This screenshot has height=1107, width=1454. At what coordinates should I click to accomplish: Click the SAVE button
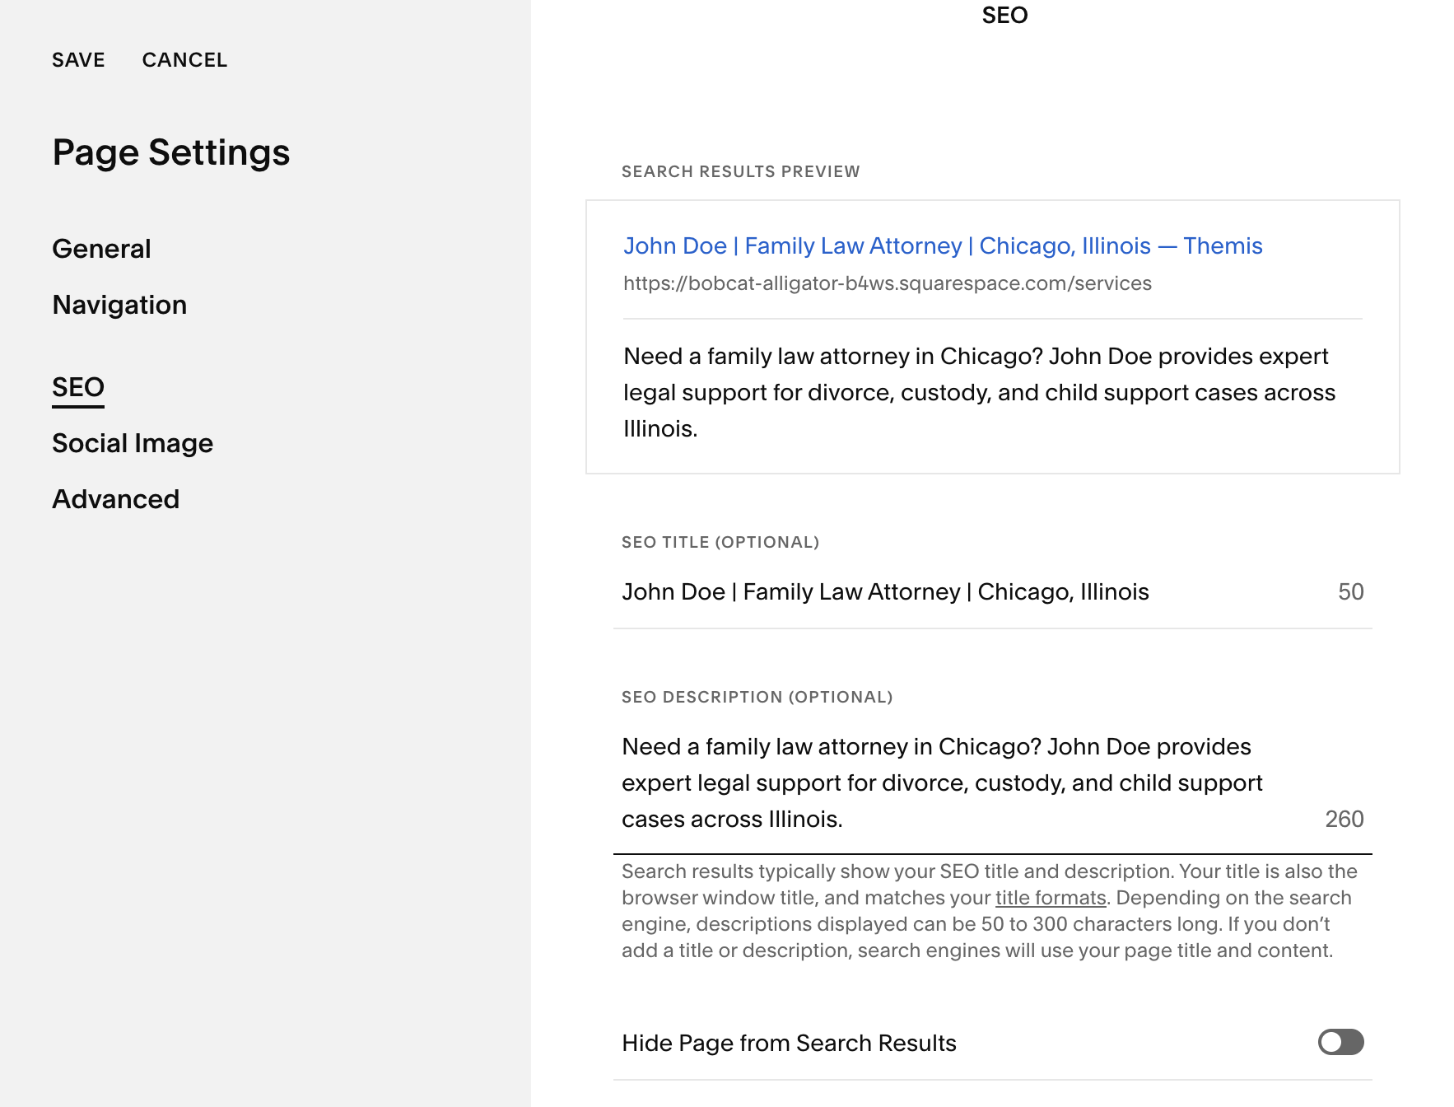pos(78,58)
